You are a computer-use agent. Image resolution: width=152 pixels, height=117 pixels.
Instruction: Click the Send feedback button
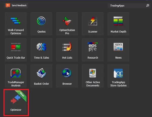tap(16, 5)
